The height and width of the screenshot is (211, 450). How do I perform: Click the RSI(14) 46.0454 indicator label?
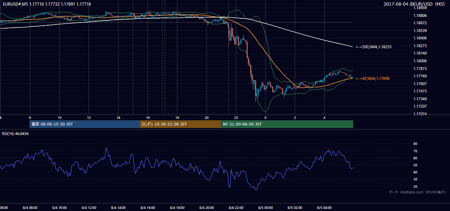click(x=15, y=134)
